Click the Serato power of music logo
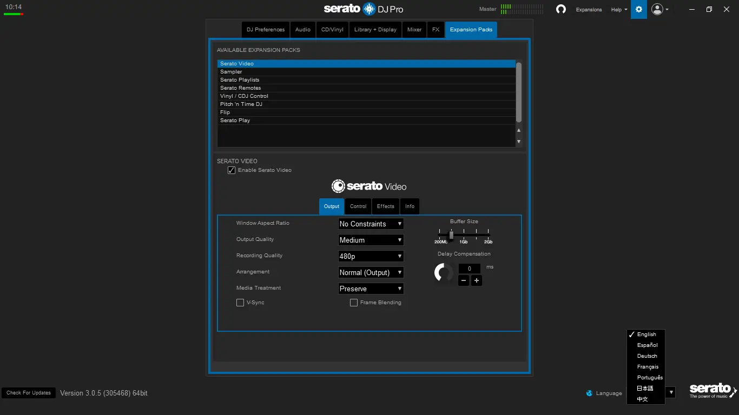739x415 pixels. pyautogui.click(x=713, y=390)
